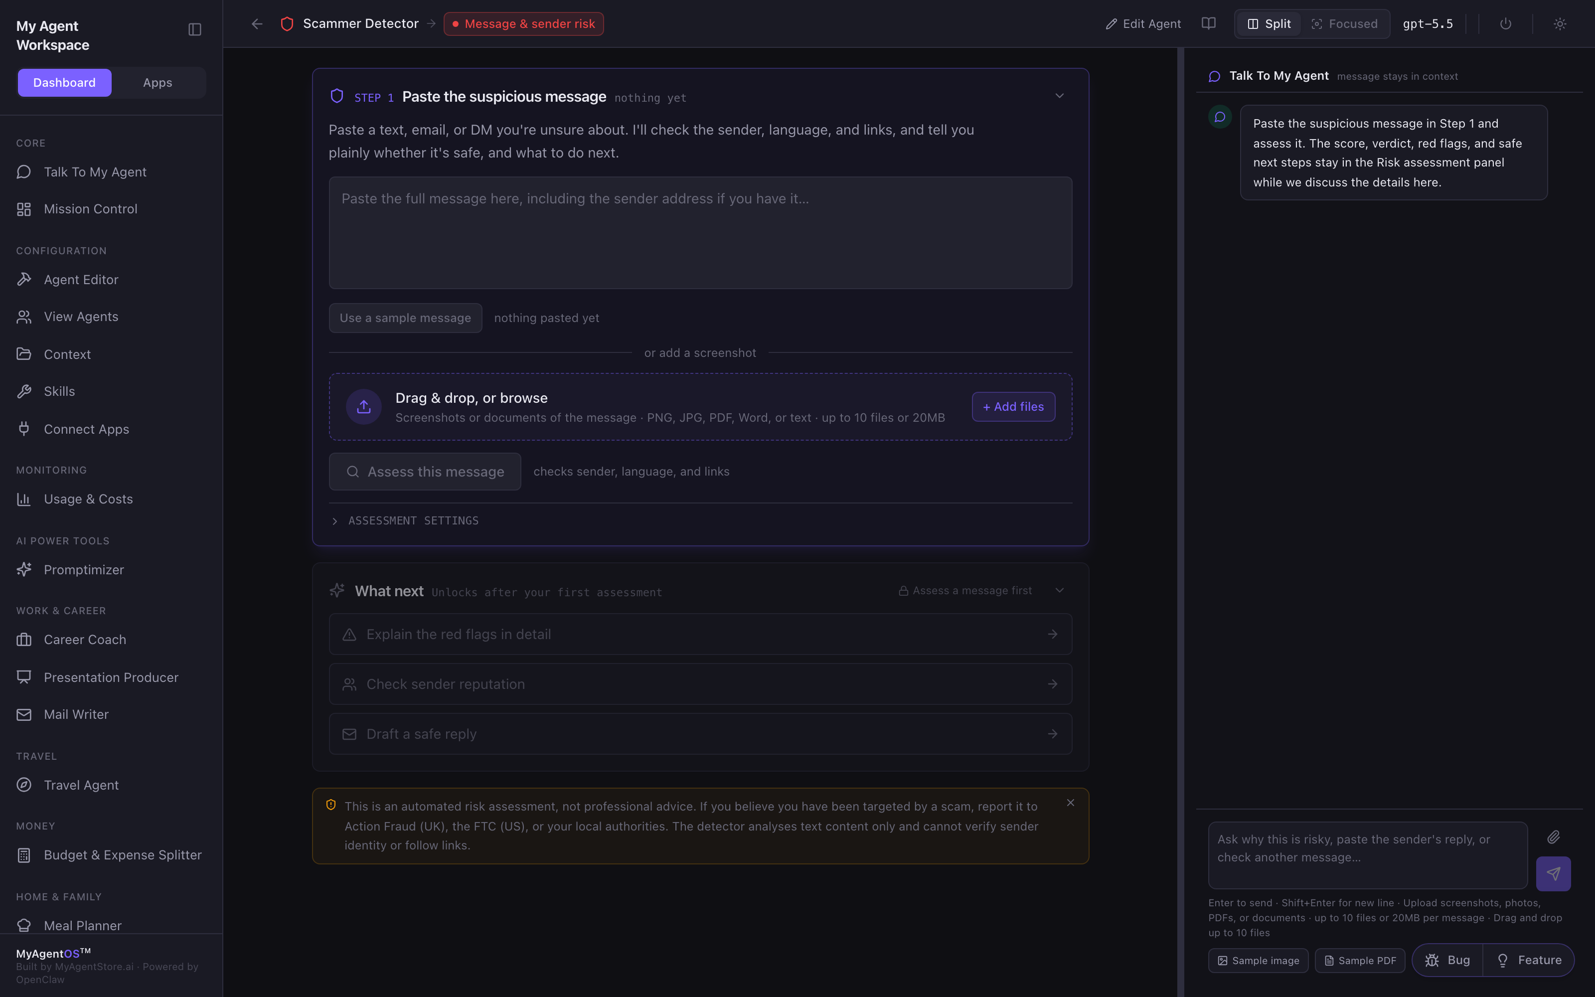Click the Career Coach briefcase icon
The height and width of the screenshot is (997, 1595).
[x=24, y=640]
